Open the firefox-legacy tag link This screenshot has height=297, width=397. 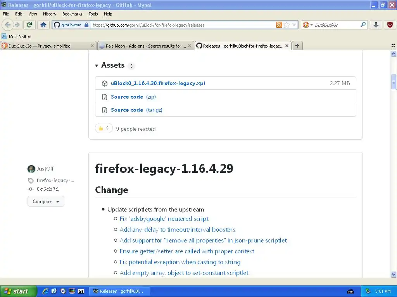tap(55, 180)
